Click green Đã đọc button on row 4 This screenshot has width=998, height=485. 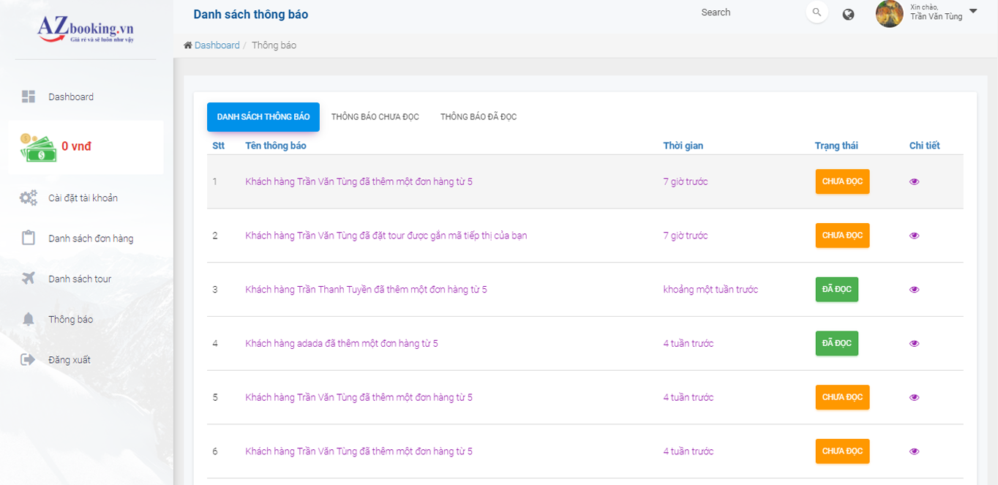tap(836, 343)
